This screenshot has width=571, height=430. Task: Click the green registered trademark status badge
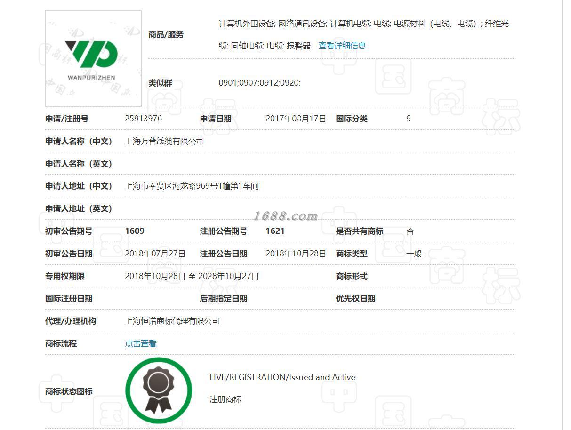[x=159, y=390]
